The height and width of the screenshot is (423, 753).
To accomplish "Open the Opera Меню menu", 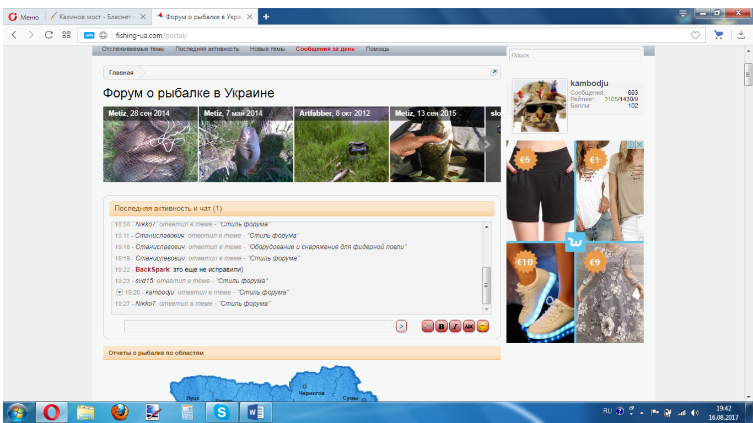I will tap(24, 17).
